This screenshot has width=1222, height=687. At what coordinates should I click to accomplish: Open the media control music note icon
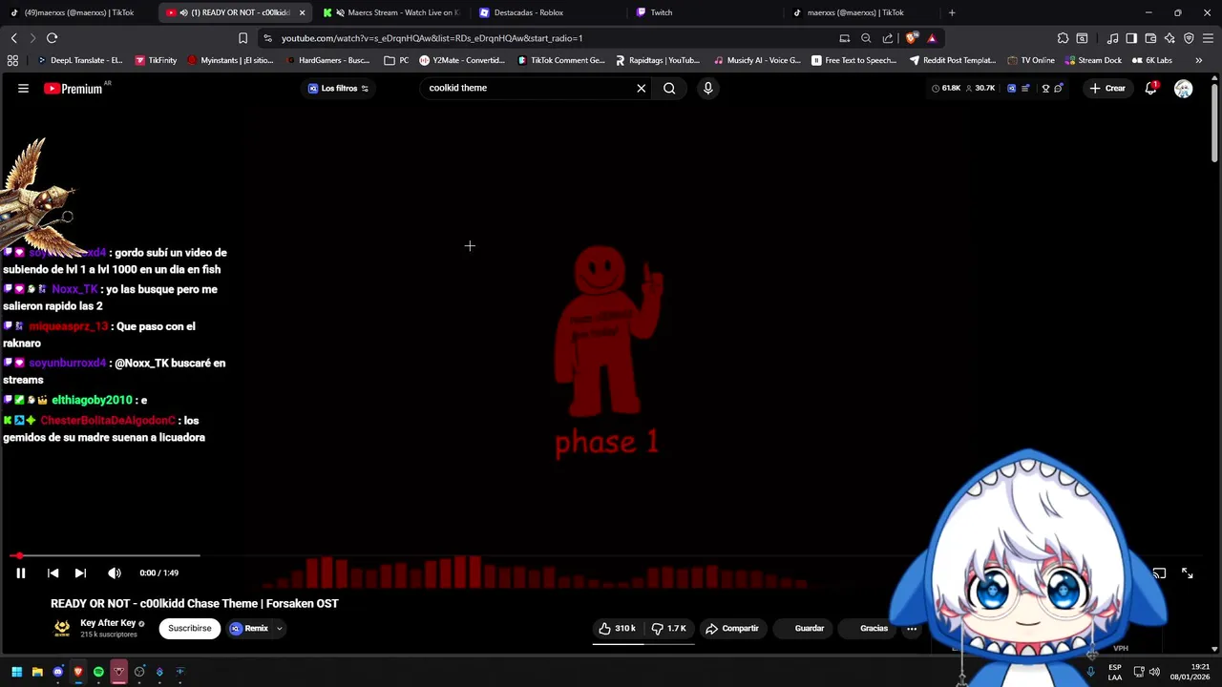(x=1112, y=38)
